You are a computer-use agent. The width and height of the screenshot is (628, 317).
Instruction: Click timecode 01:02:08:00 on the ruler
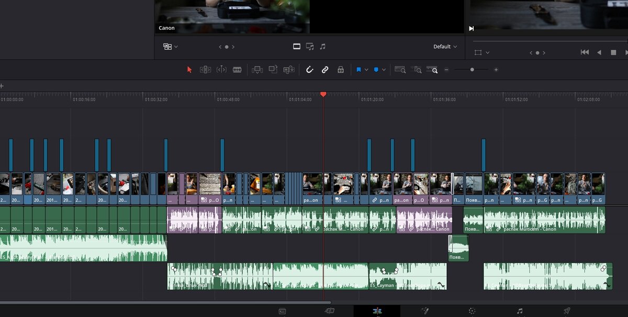589,99
